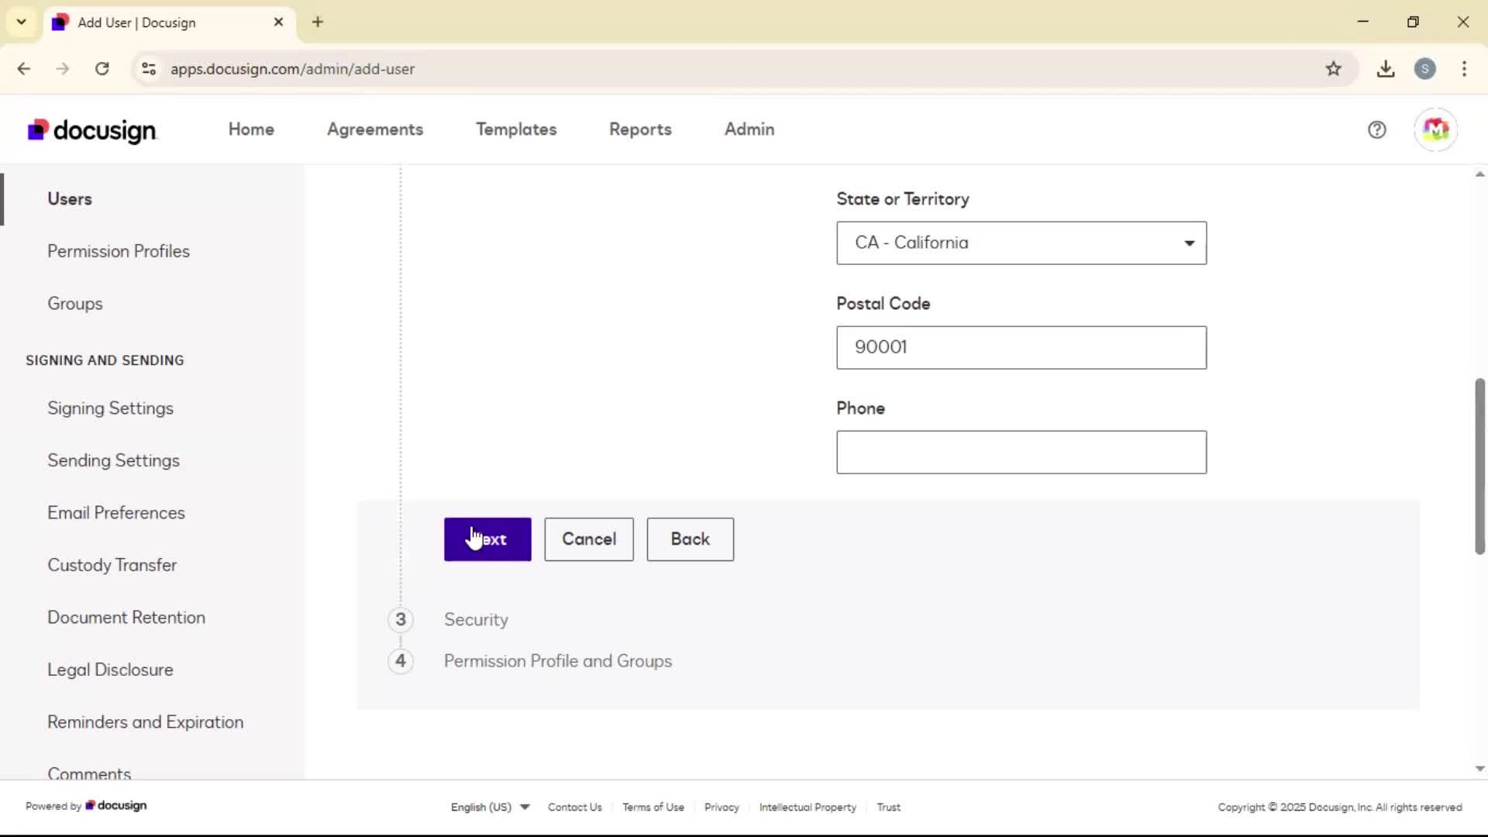Open the user profile avatar menu
This screenshot has height=837, width=1488.
[x=1435, y=129]
